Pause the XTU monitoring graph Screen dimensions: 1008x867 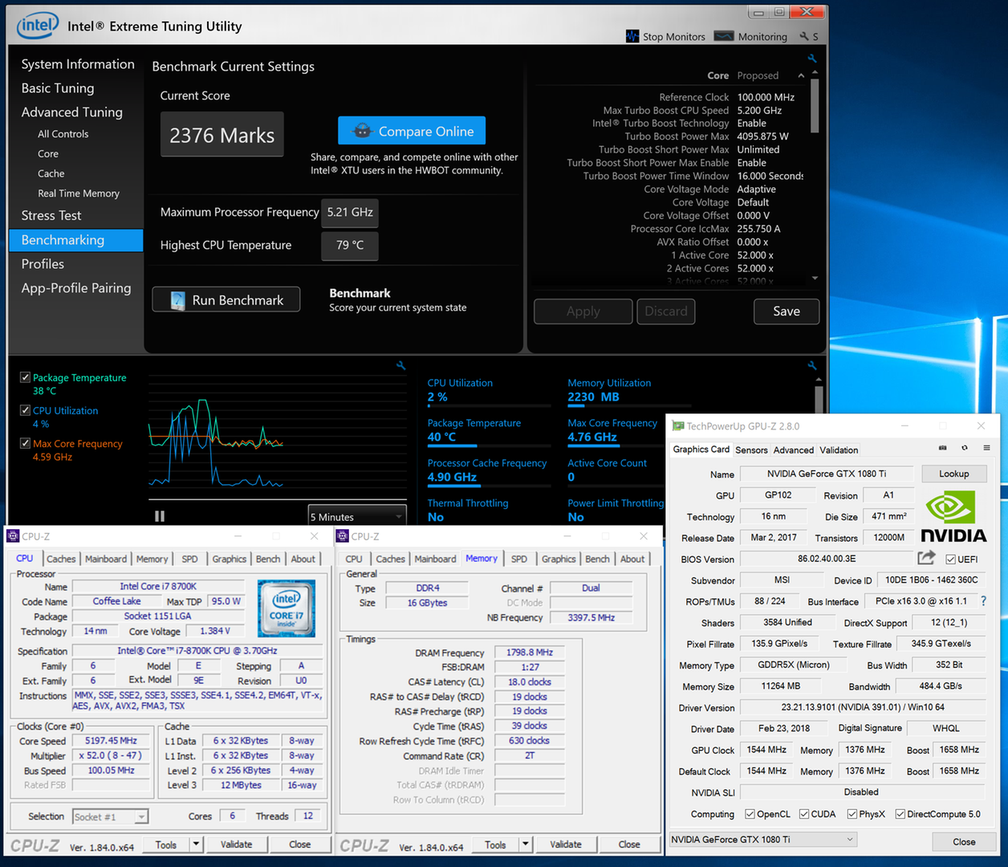(x=160, y=516)
